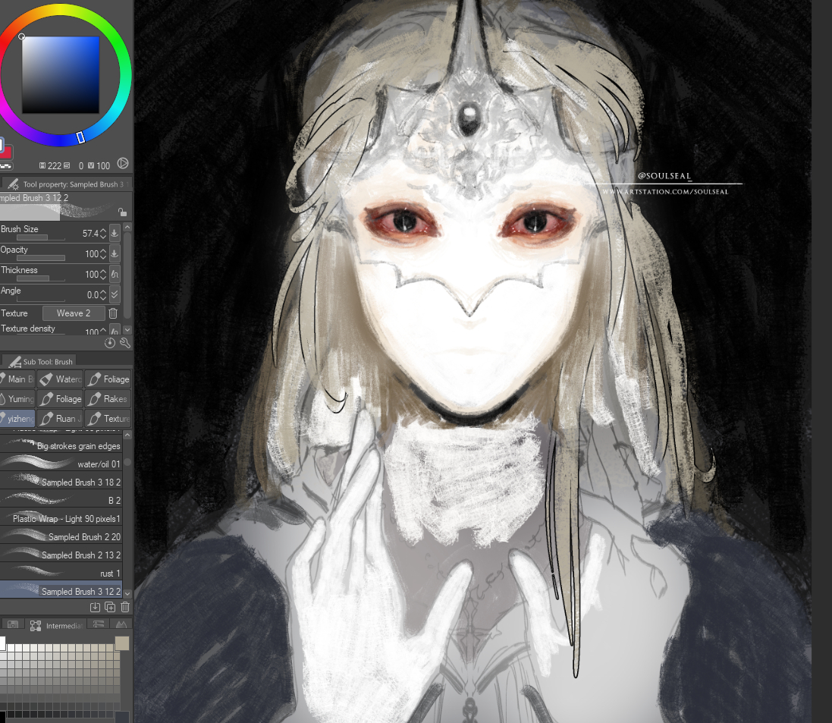
Task: Open Brush Size dynamics settings button
Action: (x=115, y=233)
